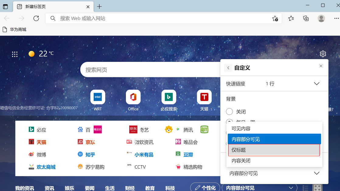
Task: Open the Collections icon in toolbar
Action: [x=306, y=18]
